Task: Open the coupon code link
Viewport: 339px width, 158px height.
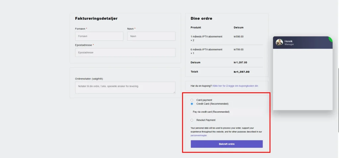Action: tap(235, 86)
